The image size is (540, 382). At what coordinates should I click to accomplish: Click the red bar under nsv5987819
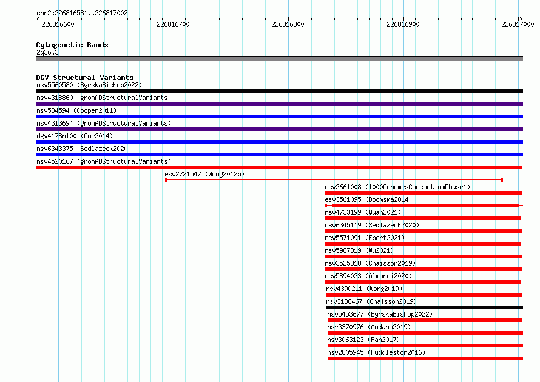click(424, 256)
